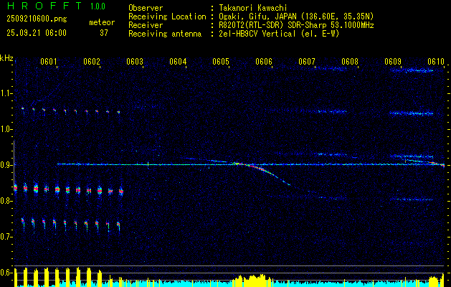
Task: Click the 'Receiving Location' label
Action: [x=167, y=17]
